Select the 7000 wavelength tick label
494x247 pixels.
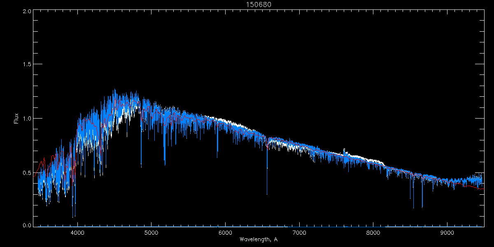pos(299,233)
